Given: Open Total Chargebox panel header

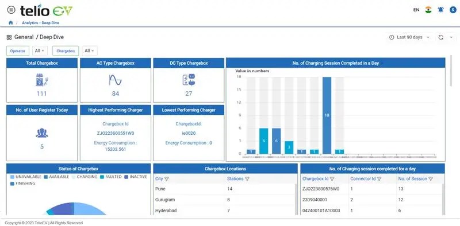Looking at the screenshot, I should (42, 63).
